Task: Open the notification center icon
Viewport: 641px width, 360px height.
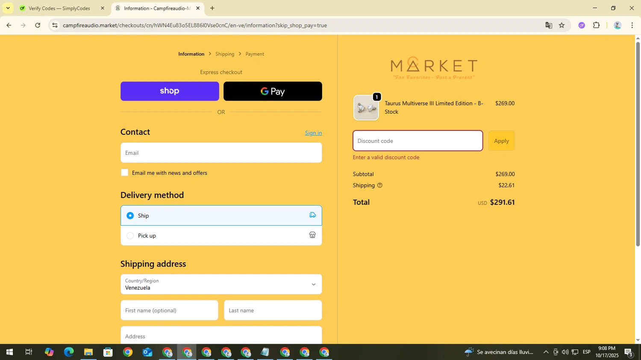Action: tap(629, 353)
